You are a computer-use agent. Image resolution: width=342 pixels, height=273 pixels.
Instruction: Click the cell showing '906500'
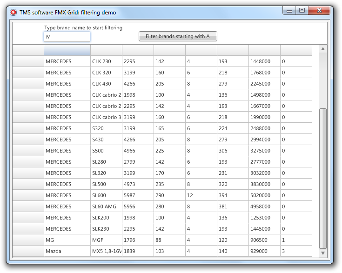(x=264, y=240)
